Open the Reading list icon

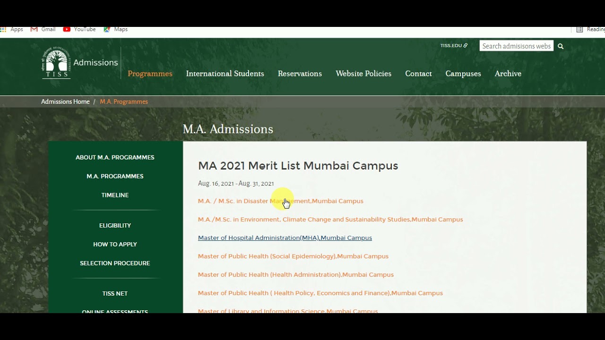coord(579,29)
